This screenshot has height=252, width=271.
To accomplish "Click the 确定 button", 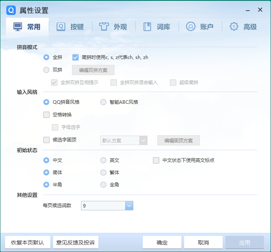I will click(162, 243).
